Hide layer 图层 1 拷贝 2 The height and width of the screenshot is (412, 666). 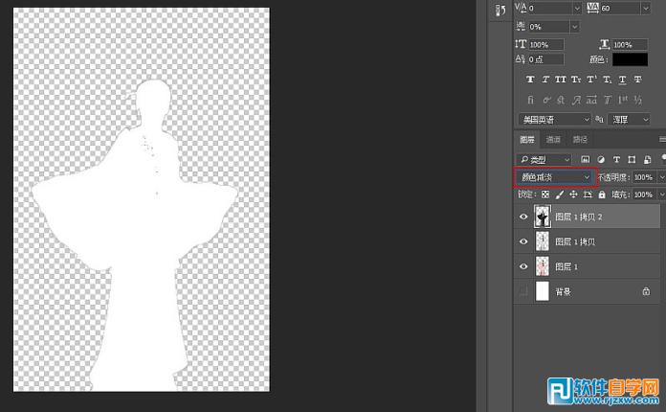coord(523,217)
